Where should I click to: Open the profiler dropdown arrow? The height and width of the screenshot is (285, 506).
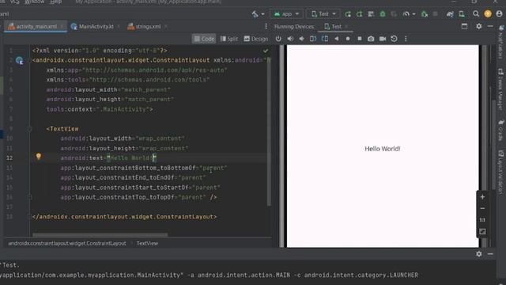coord(413,14)
